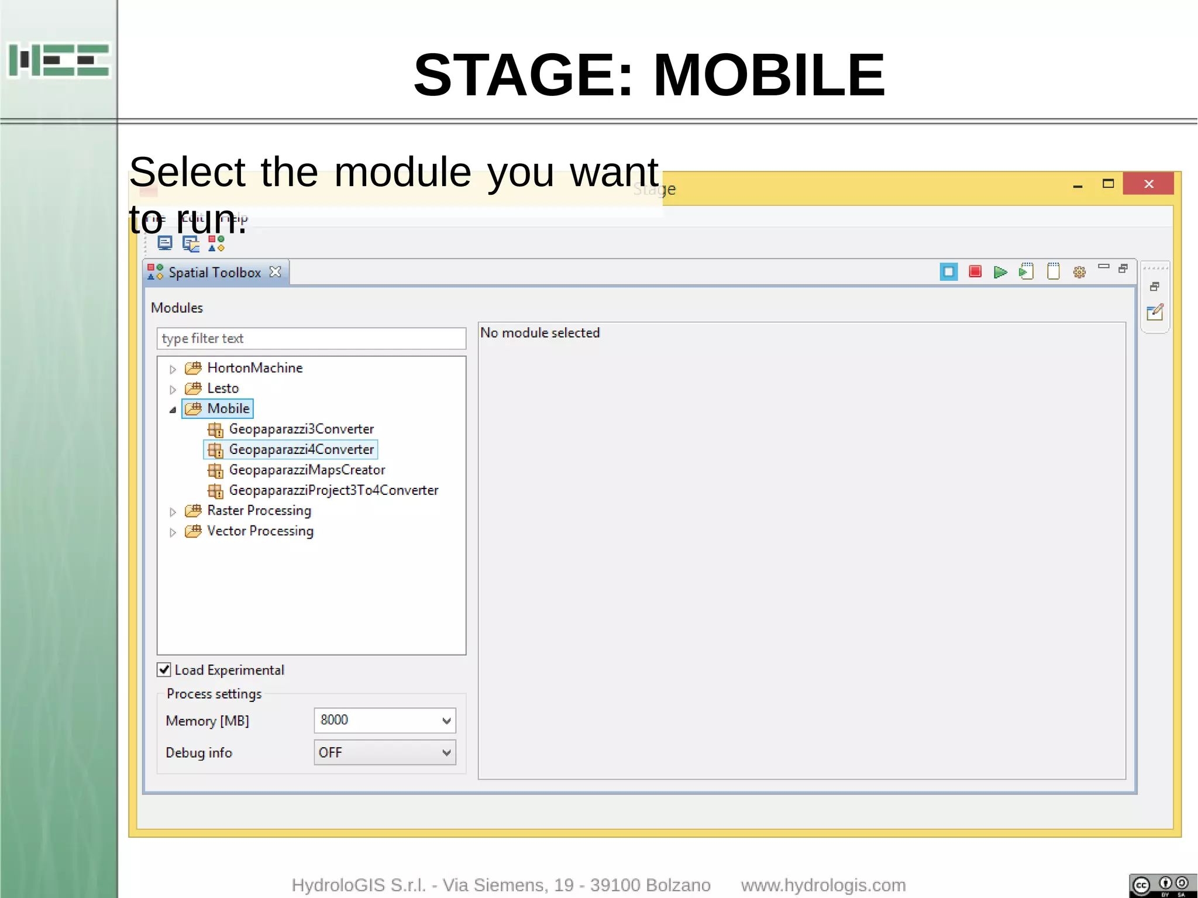Click the type filter text input field
This screenshot has height=898, width=1198.
[311, 338]
